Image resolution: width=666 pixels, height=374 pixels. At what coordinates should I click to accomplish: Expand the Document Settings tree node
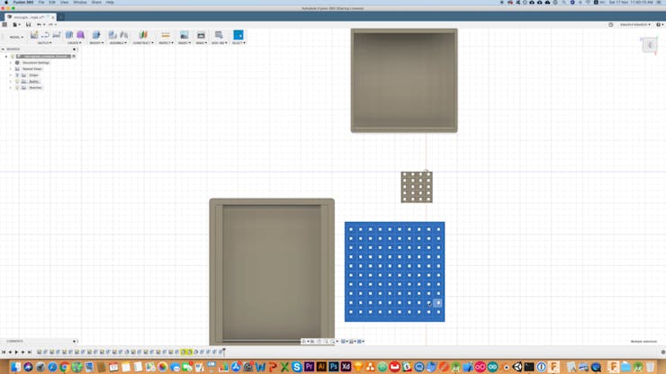click(x=11, y=62)
